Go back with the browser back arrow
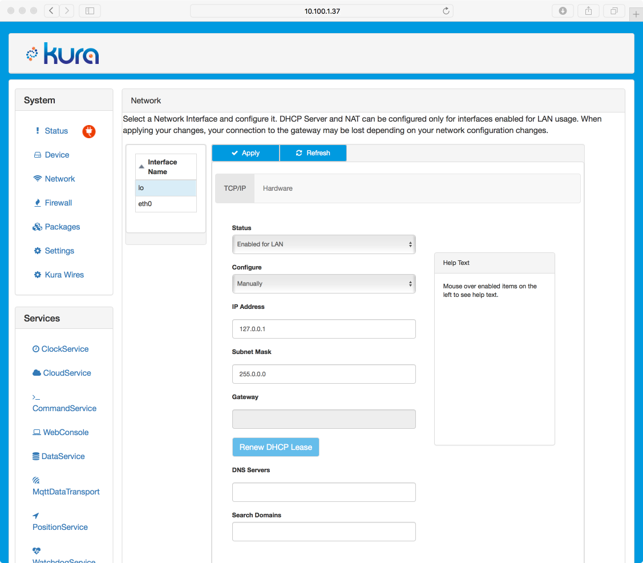Image resolution: width=643 pixels, height=563 pixels. [51, 11]
